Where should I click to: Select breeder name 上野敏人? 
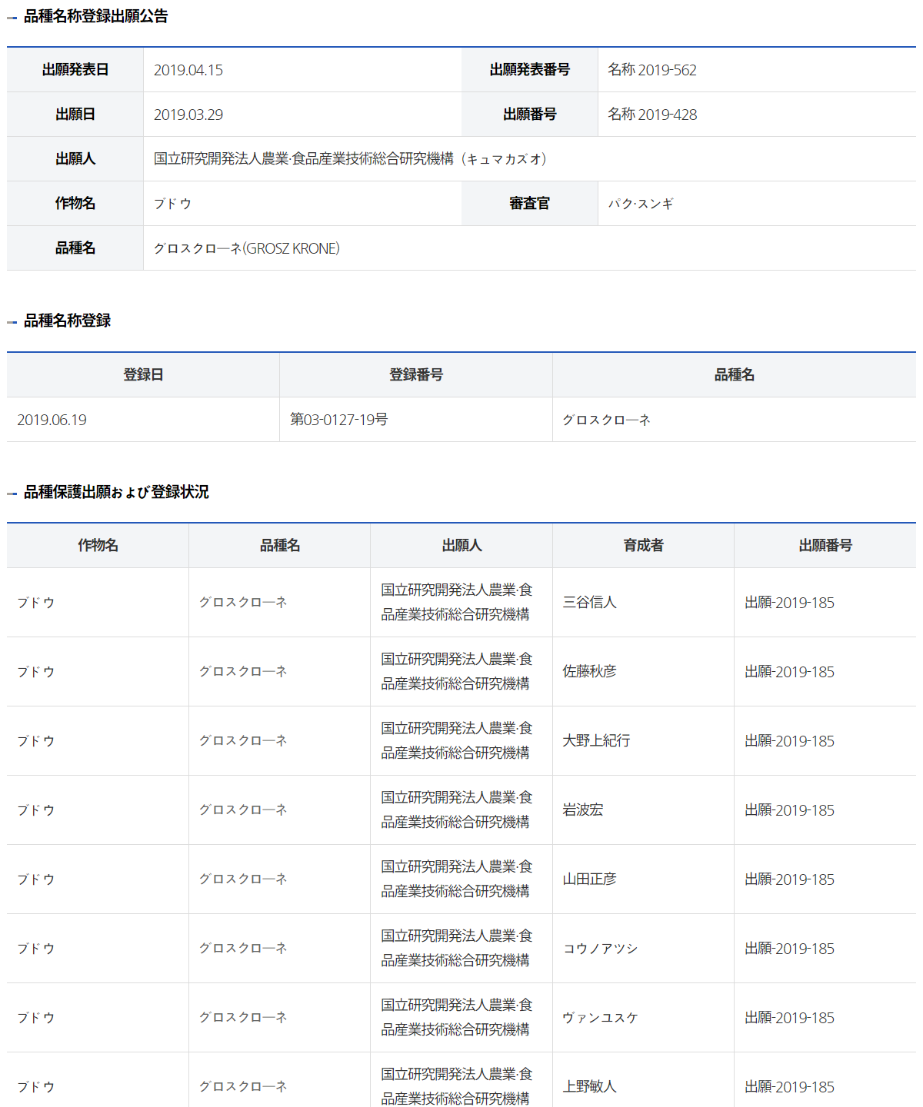click(590, 1087)
